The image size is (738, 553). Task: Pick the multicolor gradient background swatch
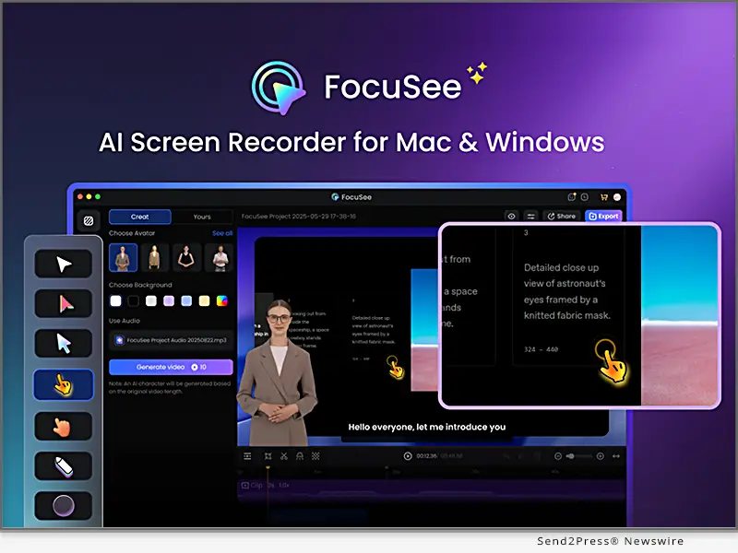click(221, 300)
